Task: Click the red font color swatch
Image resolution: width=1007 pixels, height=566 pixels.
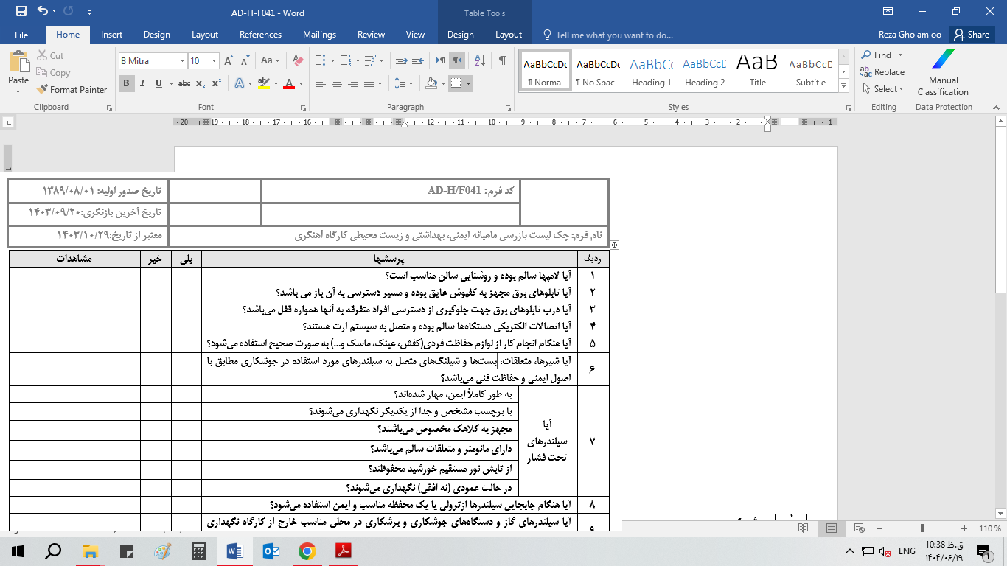Action: point(290,83)
